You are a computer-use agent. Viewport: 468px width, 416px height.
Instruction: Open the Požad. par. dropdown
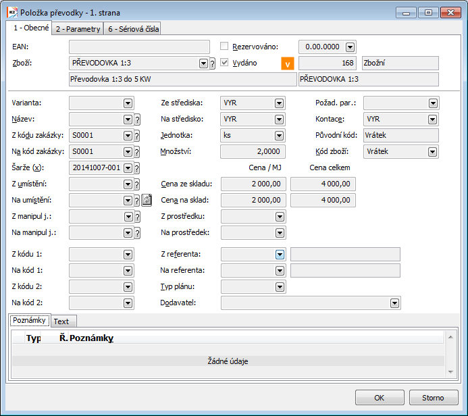click(x=433, y=103)
